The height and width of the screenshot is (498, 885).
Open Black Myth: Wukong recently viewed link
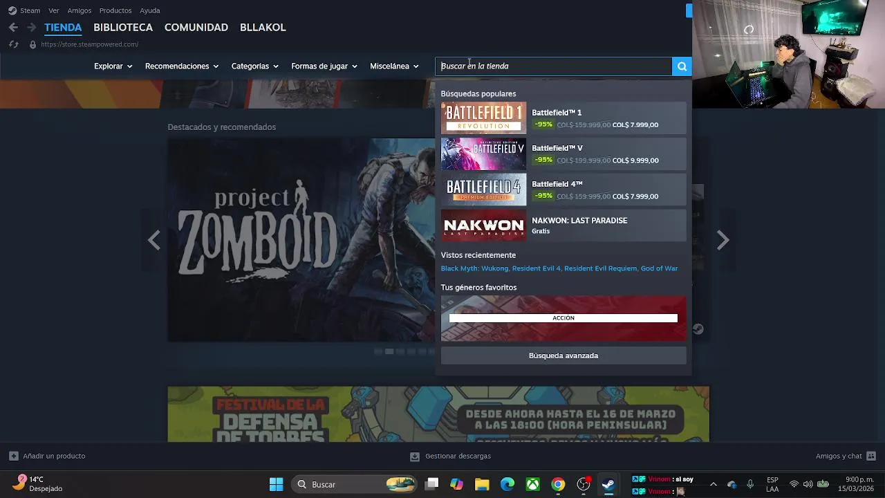[x=475, y=268]
